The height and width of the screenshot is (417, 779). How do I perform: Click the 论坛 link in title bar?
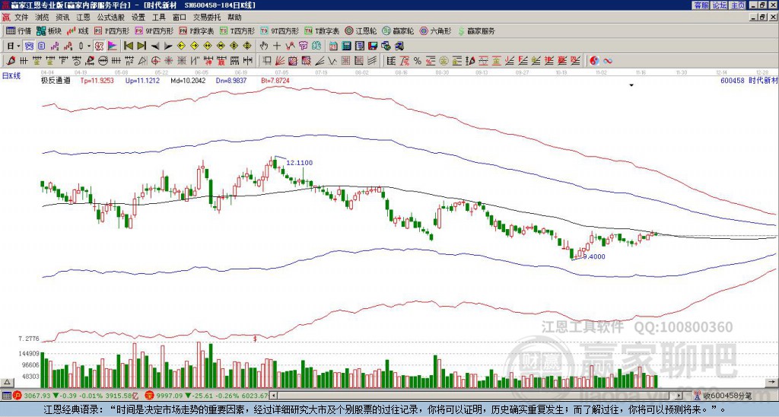click(720, 5)
